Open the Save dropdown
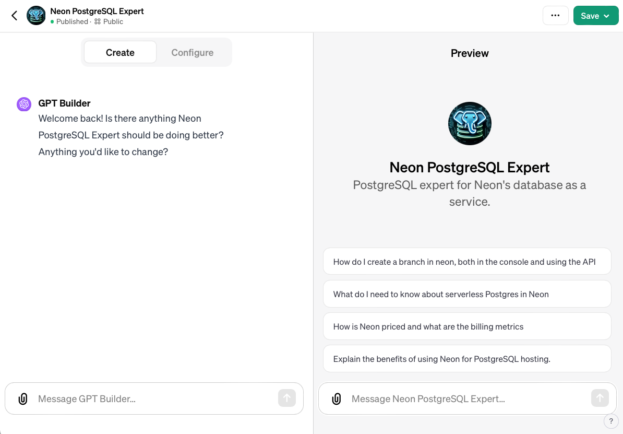Viewport: 623px width, 434px height. [x=595, y=16]
